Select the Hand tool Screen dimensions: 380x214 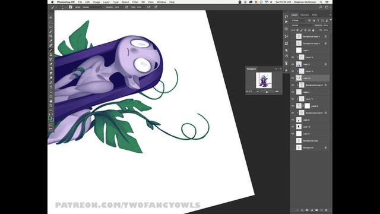coord(50,101)
